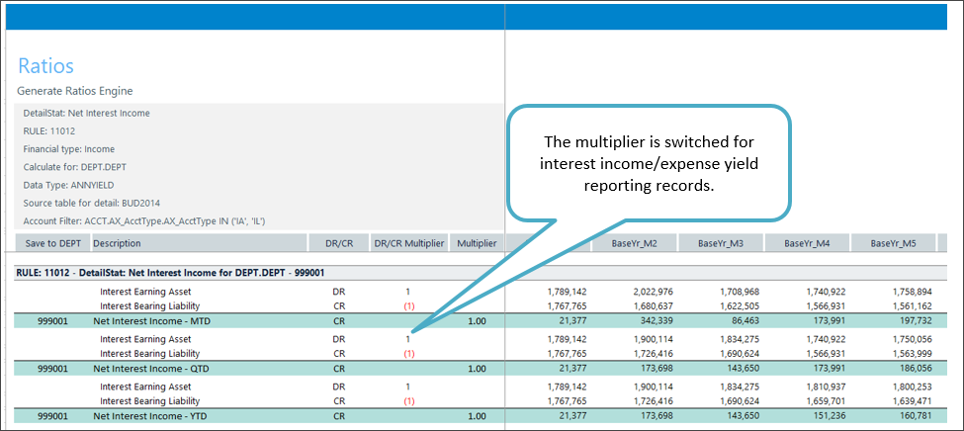Click the value 1,680,637
Image resolution: width=964 pixels, height=431 pixels.
[653, 305]
